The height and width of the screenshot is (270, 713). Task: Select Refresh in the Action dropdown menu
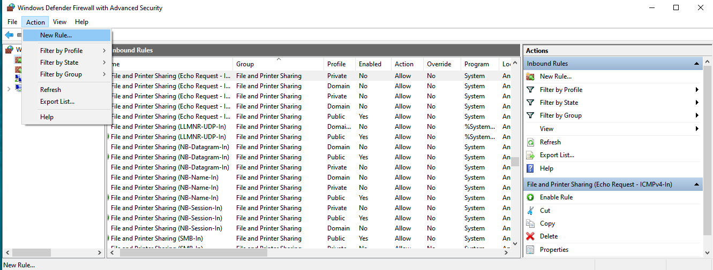point(66,90)
